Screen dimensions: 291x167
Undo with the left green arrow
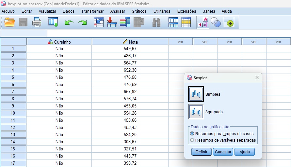tap(69, 22)
